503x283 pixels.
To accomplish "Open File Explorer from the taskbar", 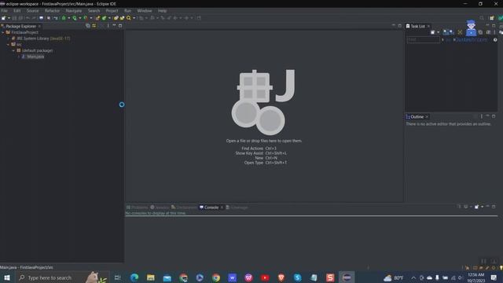I will (150, 277).
